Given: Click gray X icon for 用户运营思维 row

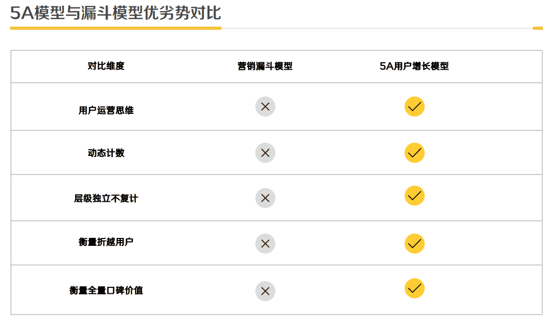Looking at the screenshot, I should pos(265,106).
